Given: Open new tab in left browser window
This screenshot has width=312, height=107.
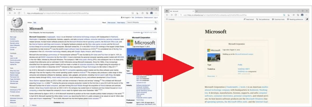Looking at the screenshot, I should 41,9.
